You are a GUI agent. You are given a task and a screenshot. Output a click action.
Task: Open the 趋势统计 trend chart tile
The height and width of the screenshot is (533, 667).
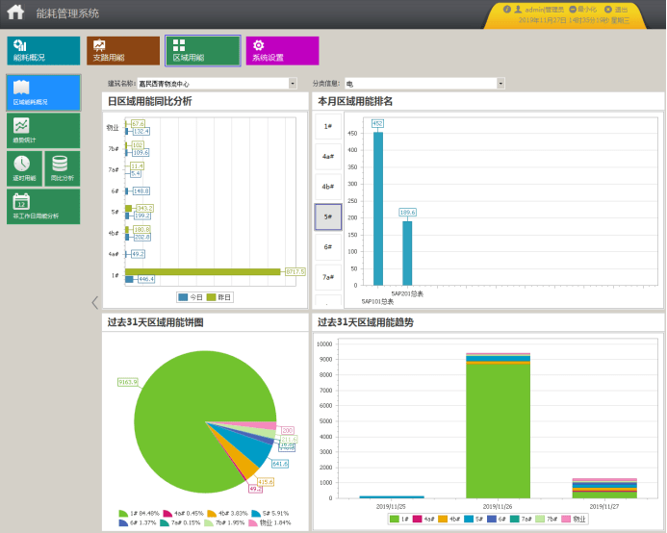coord(43,131)
